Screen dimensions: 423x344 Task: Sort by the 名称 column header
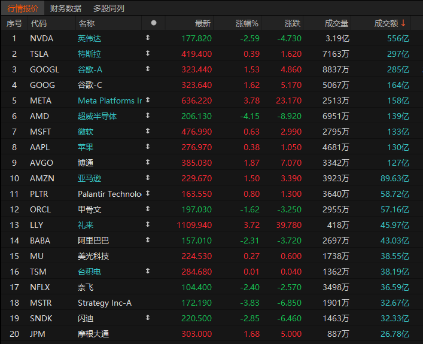tap(87, 23)
